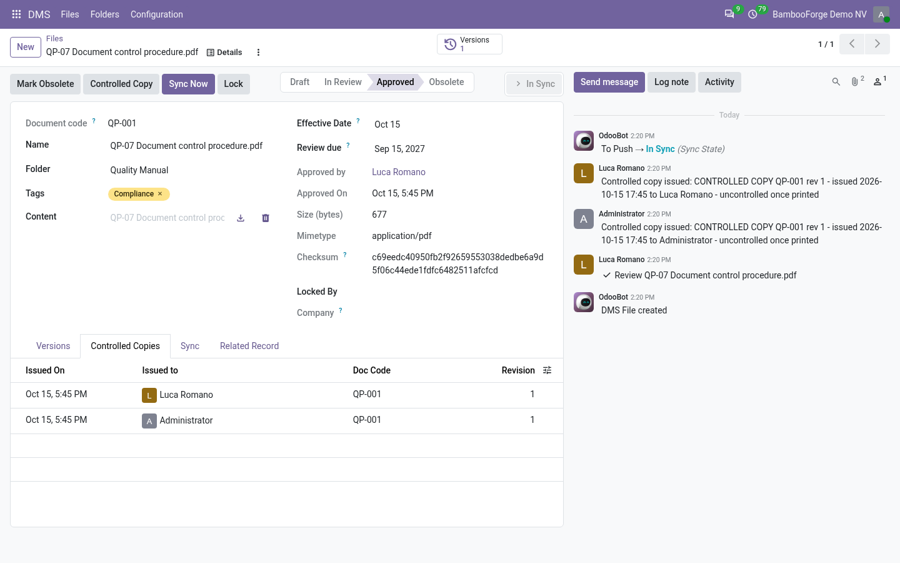The height and width of the screenshot is (563, 900).
Task: Show Review due help tooltip
Action: (348, 145)
